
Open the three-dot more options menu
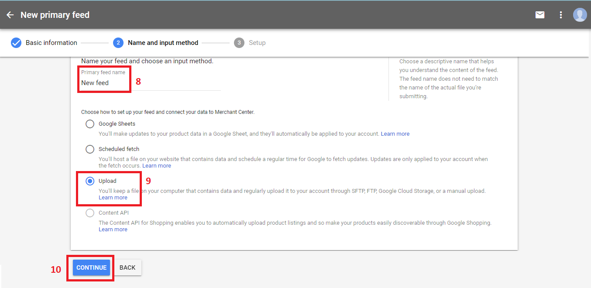coord(561,15)
